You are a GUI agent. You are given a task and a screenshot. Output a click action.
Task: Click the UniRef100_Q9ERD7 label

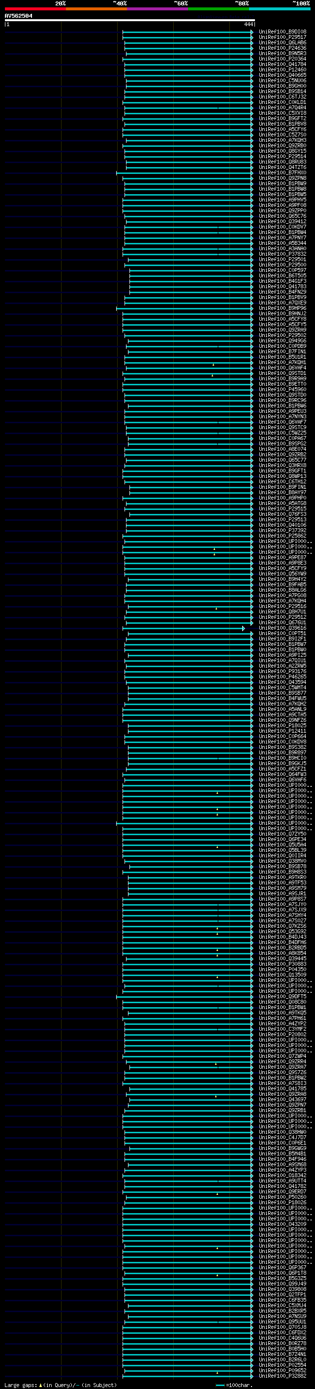282,1191
